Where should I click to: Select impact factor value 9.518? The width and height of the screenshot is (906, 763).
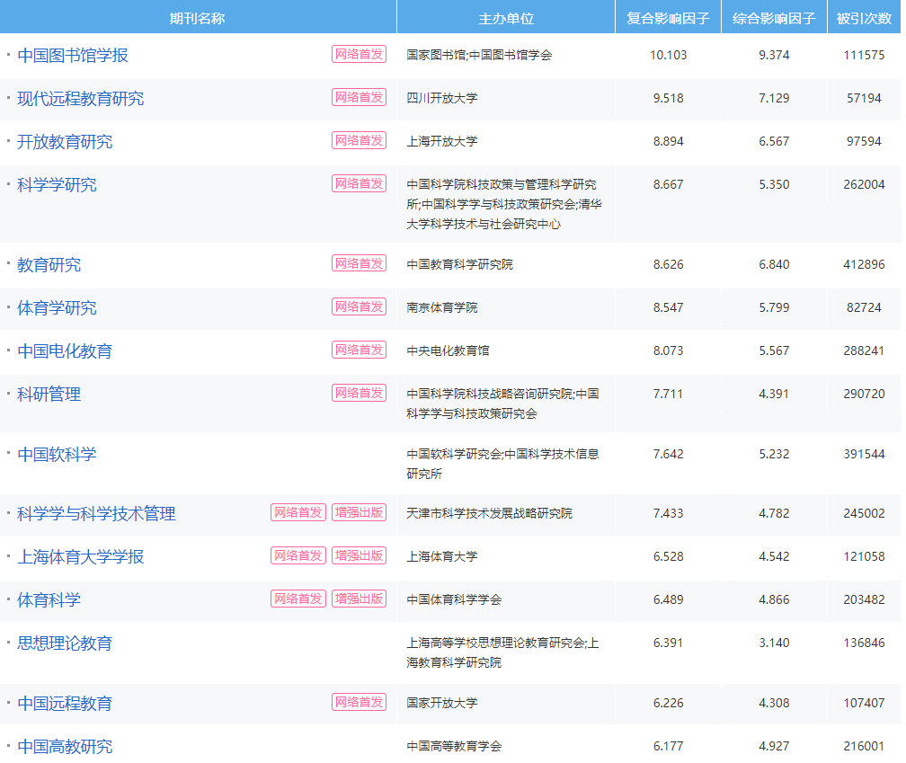[x=669, y=98]
